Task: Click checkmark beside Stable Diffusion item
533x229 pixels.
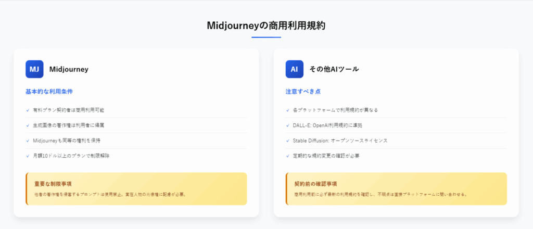Action: (x=287, y=141)
